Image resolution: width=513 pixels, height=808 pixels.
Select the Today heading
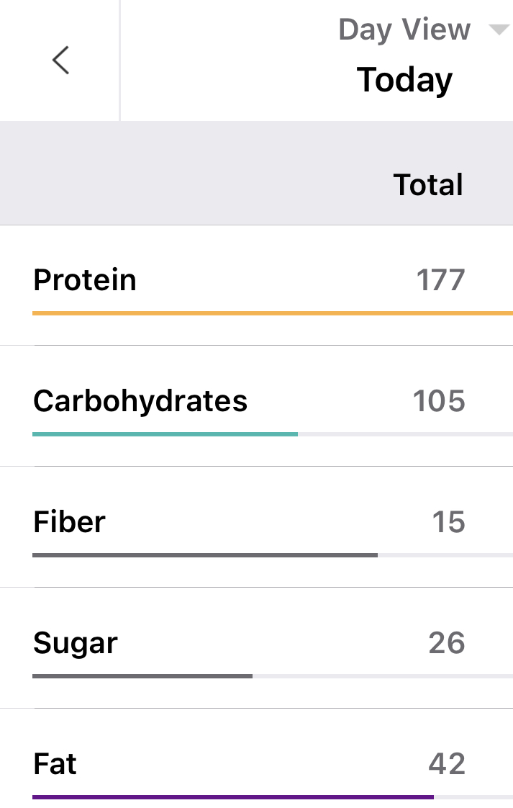pyautogui.click(x=404, y=79)
